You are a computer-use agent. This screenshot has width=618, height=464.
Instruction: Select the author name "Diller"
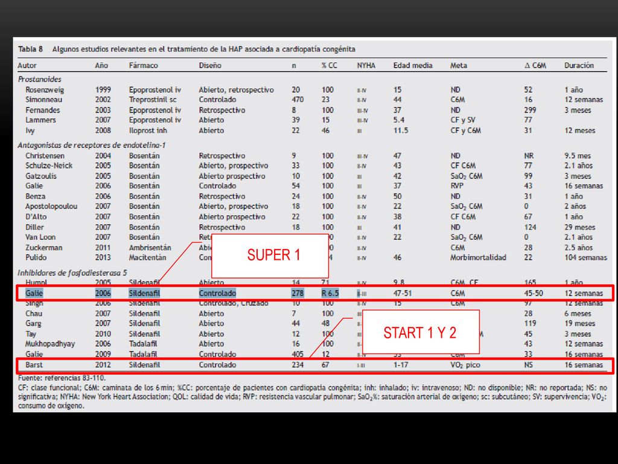(x=34, y=227)
